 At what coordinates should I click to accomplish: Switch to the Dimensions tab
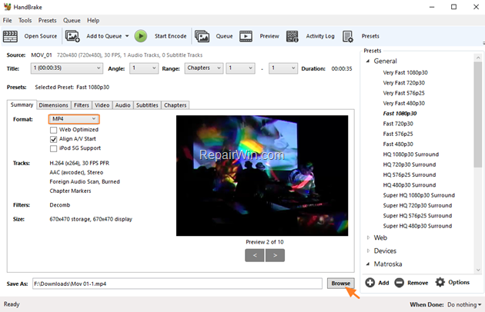54,105
